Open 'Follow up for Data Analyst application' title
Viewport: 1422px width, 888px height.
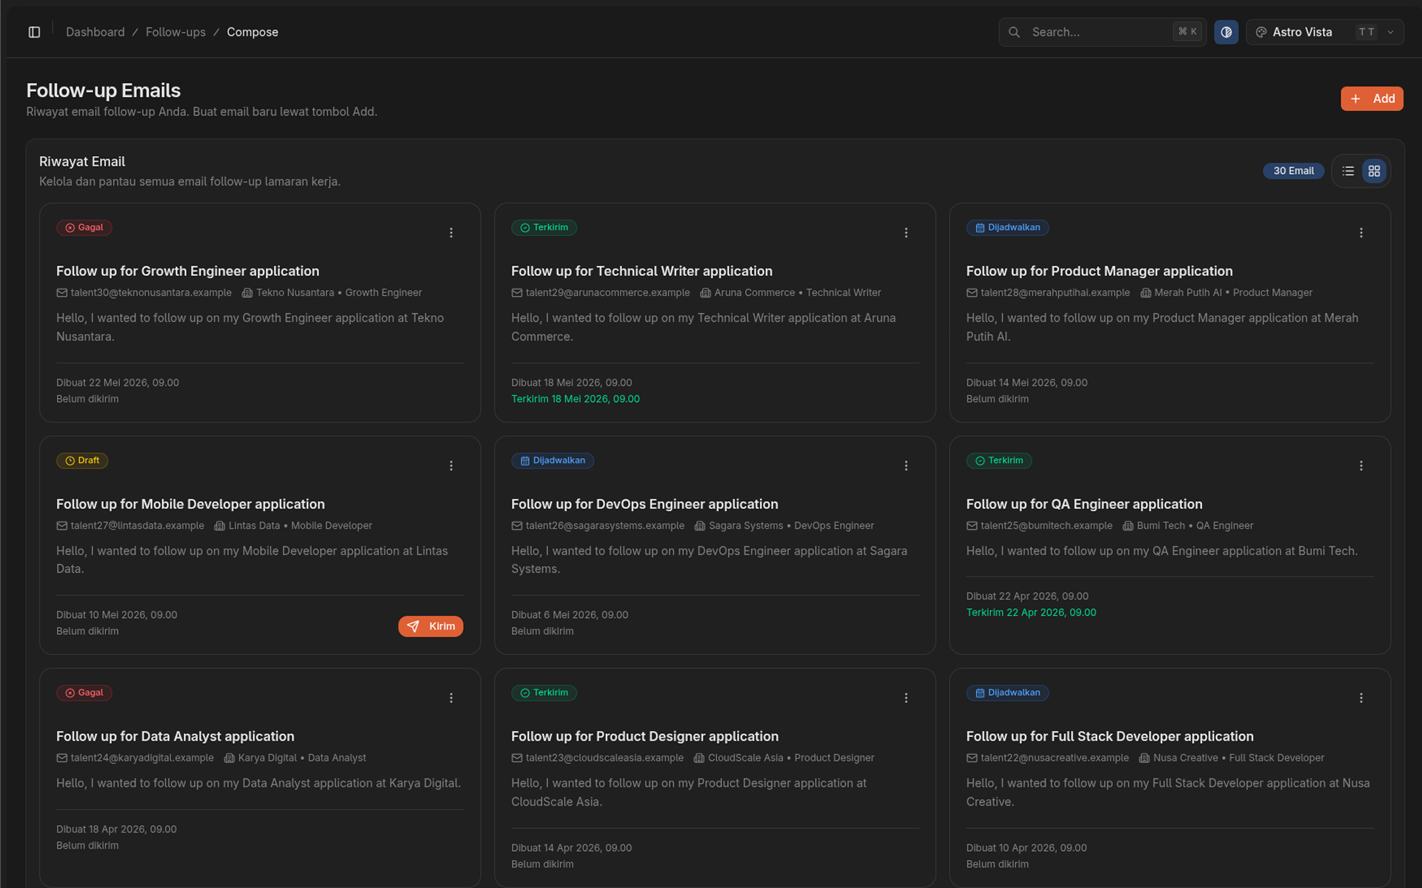pos(175,736)
